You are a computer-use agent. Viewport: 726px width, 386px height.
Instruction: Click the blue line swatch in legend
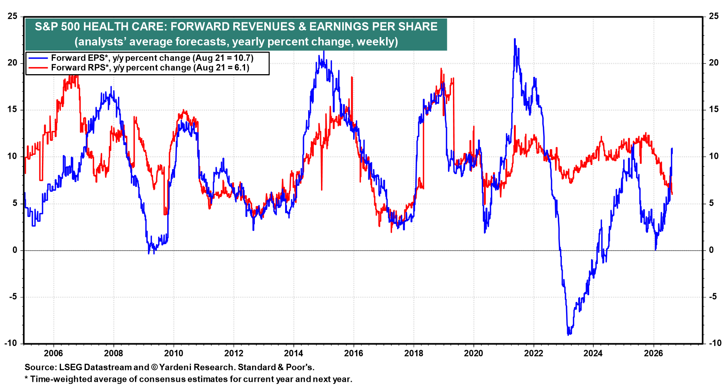click(38, 58)
